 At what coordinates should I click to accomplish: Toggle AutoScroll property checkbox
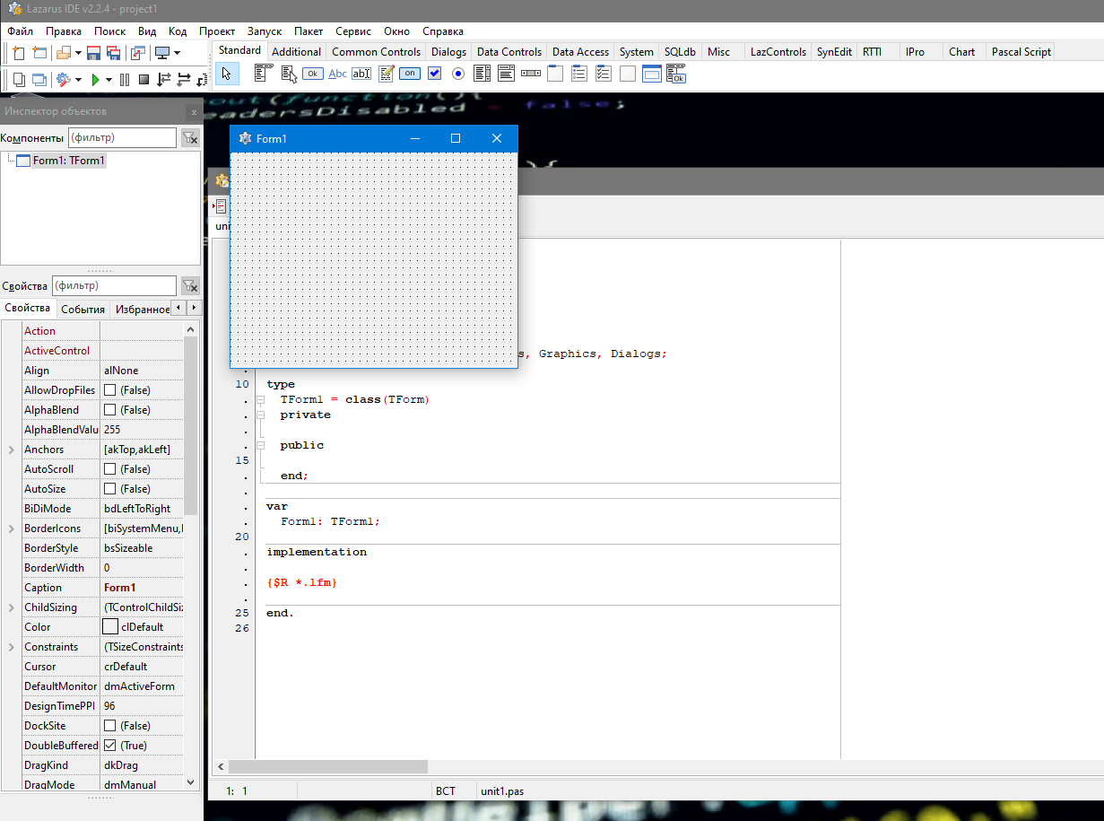[x=110, y=469]
